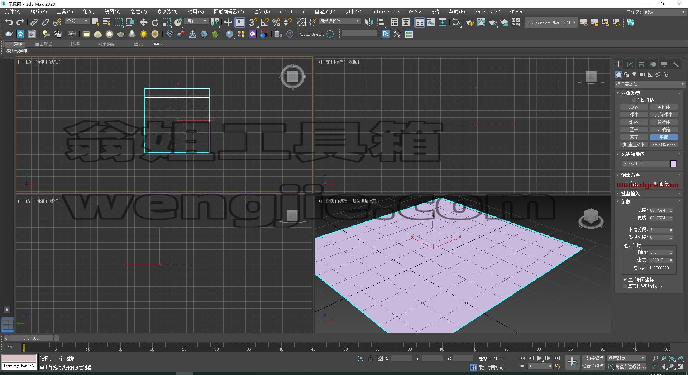Open the Hierarchy panel tab icon
Image resolution: width=688 pixels, height=375 pixels.
click(x=641, y=64)
